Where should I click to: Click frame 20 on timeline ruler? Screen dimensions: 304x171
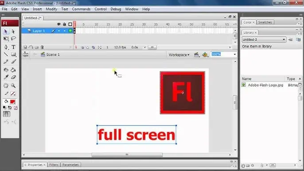click(x=120, y=24)
